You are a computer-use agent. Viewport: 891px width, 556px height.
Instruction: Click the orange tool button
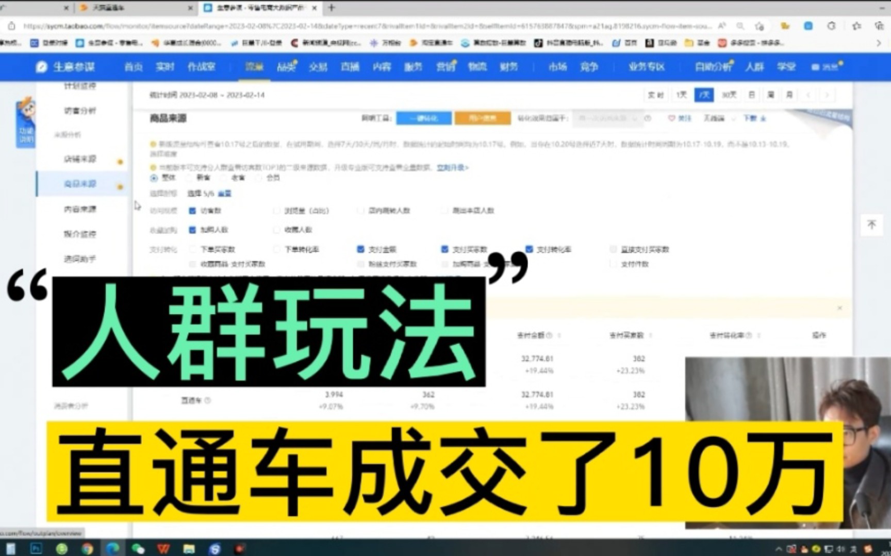(483, 118)
